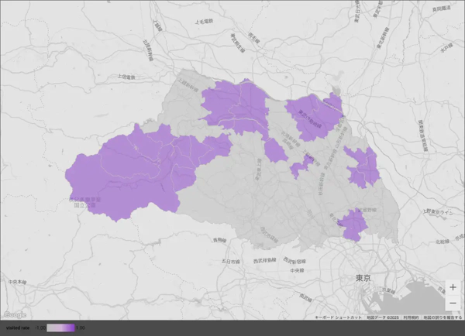Screen dimensions: 465x336
Task: Zoom out with the minus button
Action: [453, 303]
